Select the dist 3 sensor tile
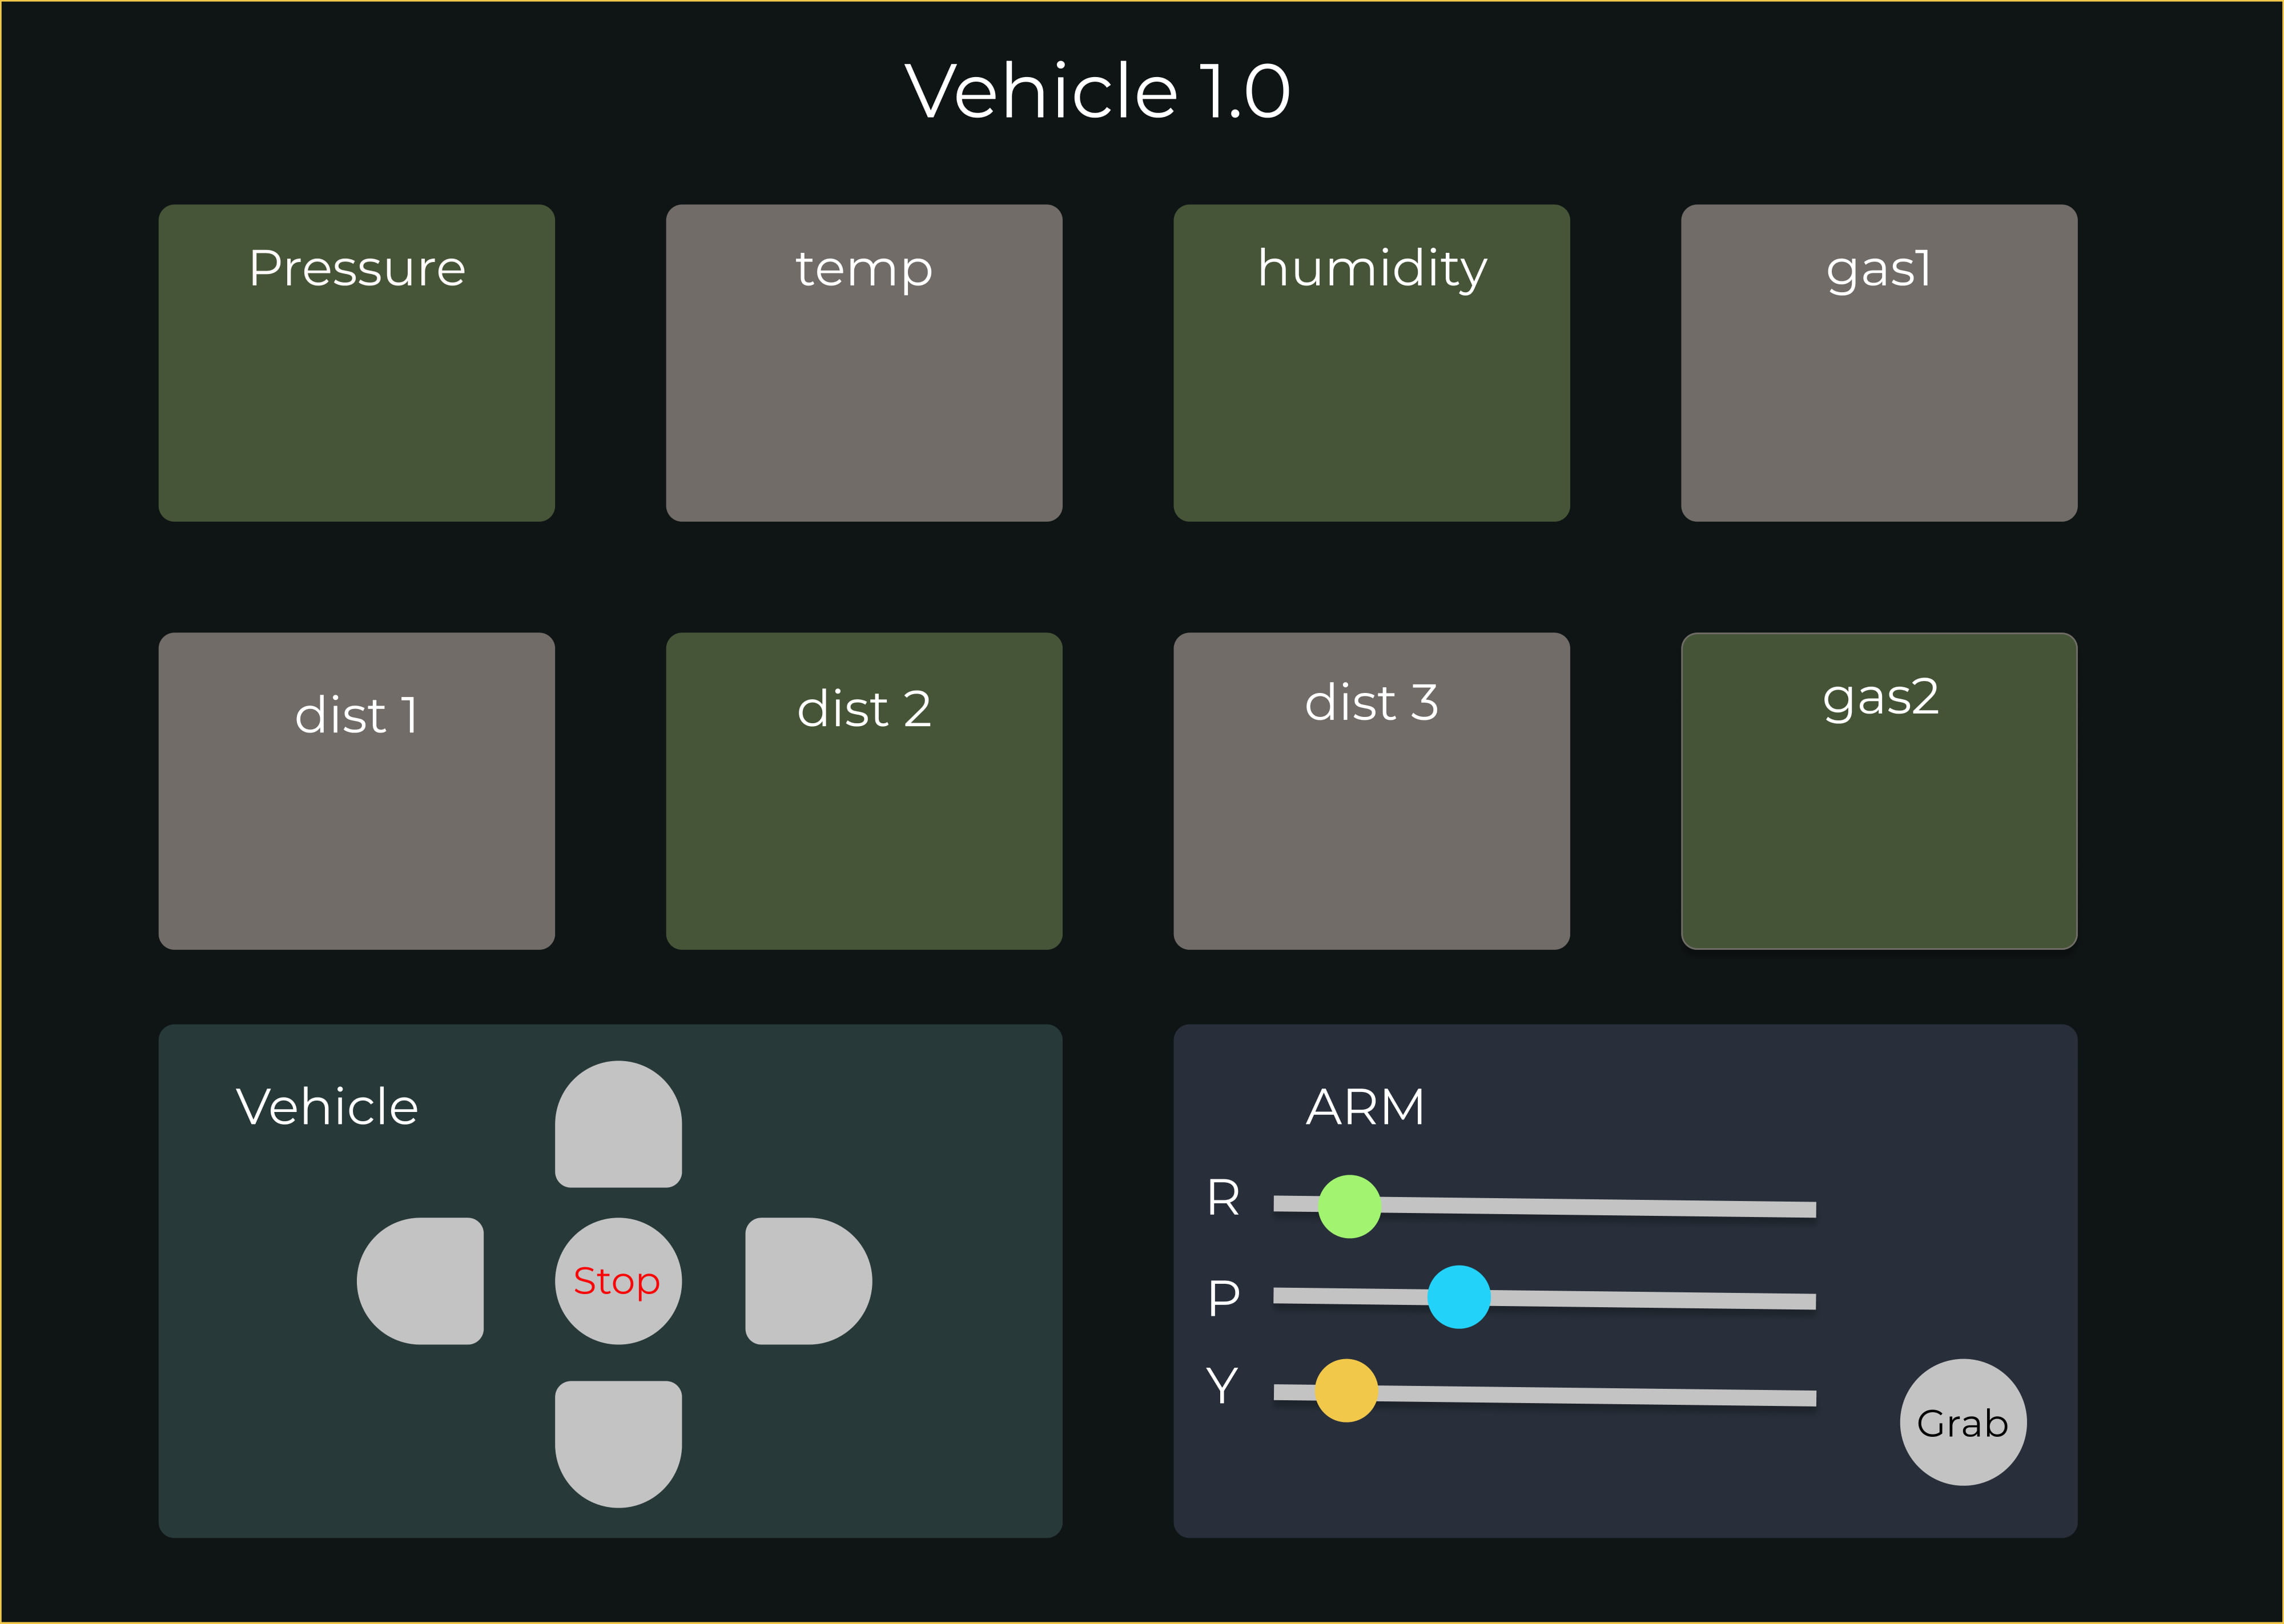The height and width of the screenshot is (1624, 2284). 1372,790
